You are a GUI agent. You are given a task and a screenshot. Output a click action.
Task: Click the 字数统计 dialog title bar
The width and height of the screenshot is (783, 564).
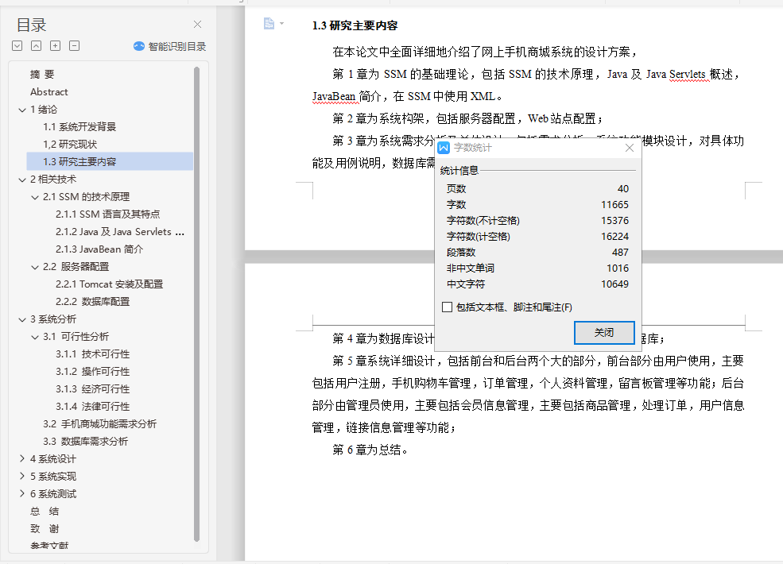(537, 148)
